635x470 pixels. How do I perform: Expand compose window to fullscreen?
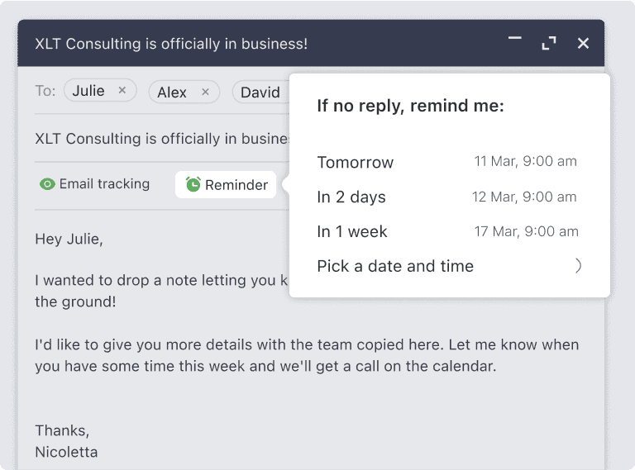(549, 43)
